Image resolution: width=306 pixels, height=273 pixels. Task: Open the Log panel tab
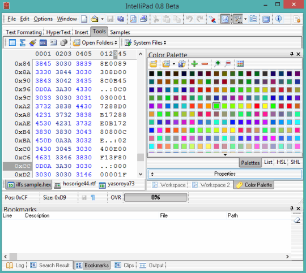(15, 265)
